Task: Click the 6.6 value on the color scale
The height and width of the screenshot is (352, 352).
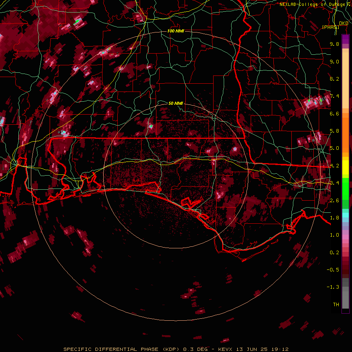Action: 334,113
